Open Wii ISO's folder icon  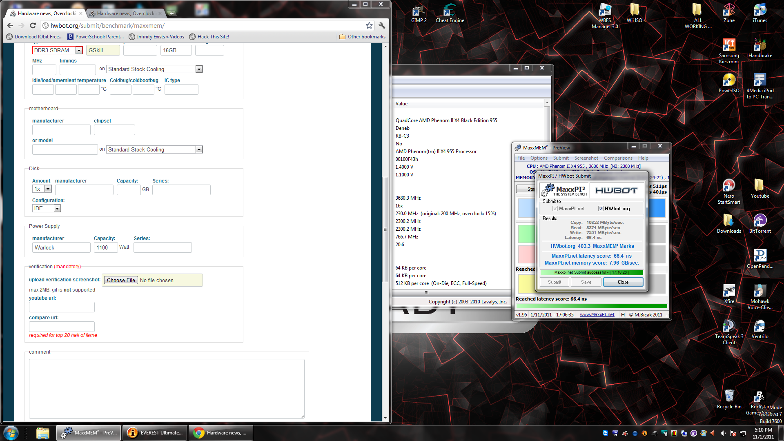(x=636, y=13)
